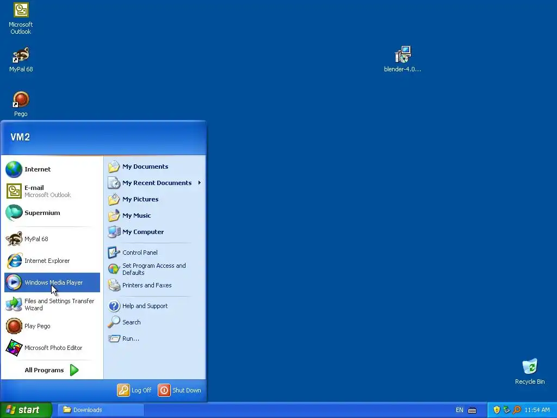Launch MyPal 68 from Start menu list

(52, 239)
